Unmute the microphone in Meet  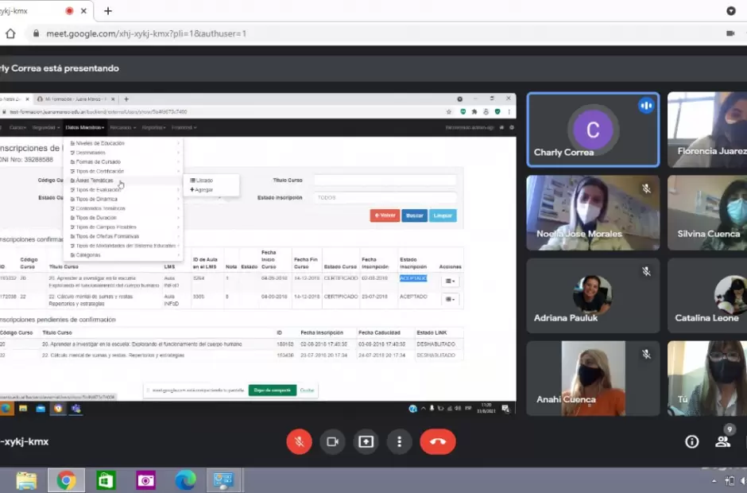(x=299, y=441)
